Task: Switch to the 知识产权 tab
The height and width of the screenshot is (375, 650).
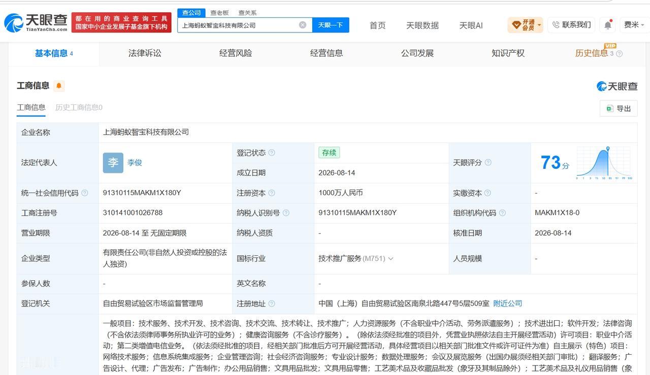Action: 508,53
